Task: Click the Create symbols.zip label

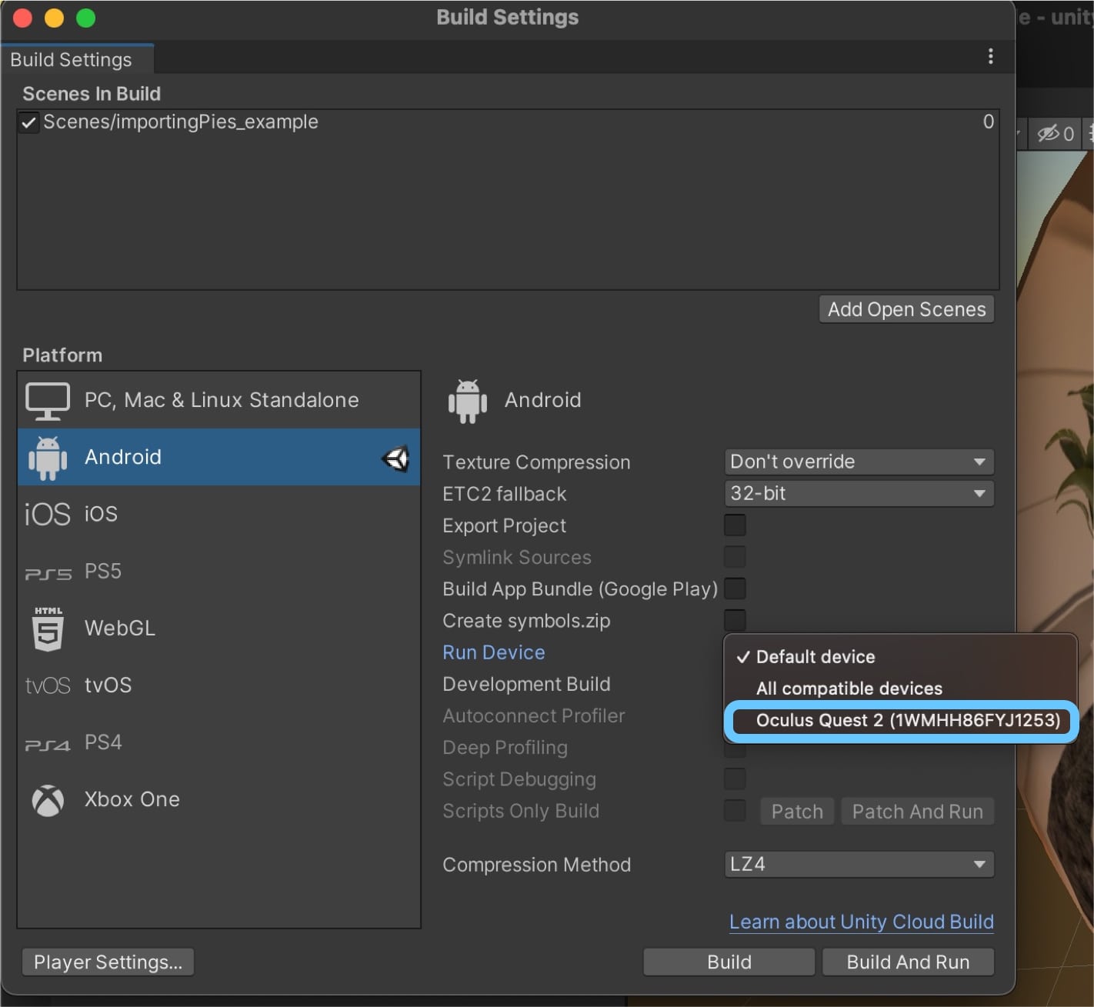Action: coord(526,621)
